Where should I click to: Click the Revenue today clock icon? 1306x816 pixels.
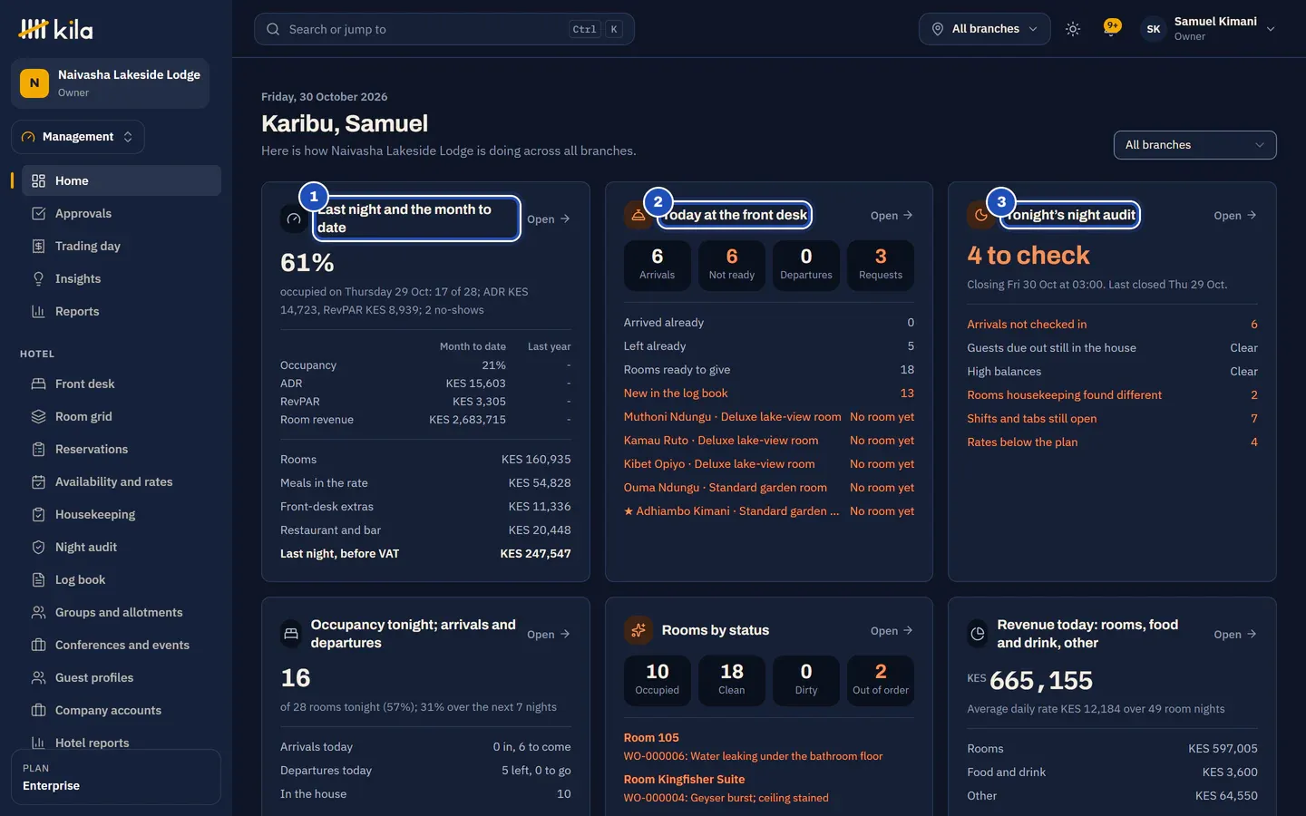tap(978, 634)
